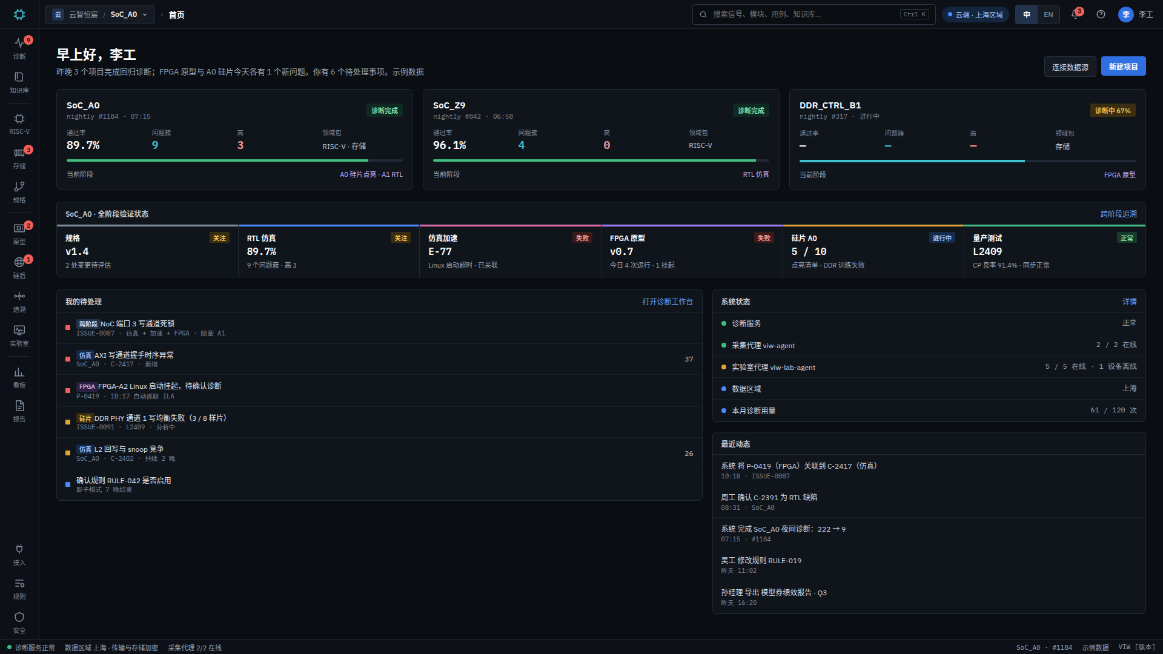Open the 看板 chart icon in sidebar
Screen dimensions: 1163x654
(19, 377)
